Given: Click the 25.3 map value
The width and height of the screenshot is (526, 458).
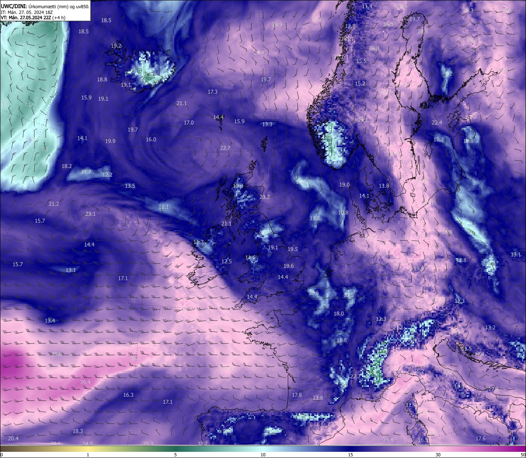Looking at the screenshot, I should [x=148, y=443].
